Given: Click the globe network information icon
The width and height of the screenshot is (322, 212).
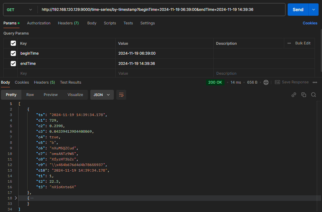Looking at the screenshot, I should (266, 82).
